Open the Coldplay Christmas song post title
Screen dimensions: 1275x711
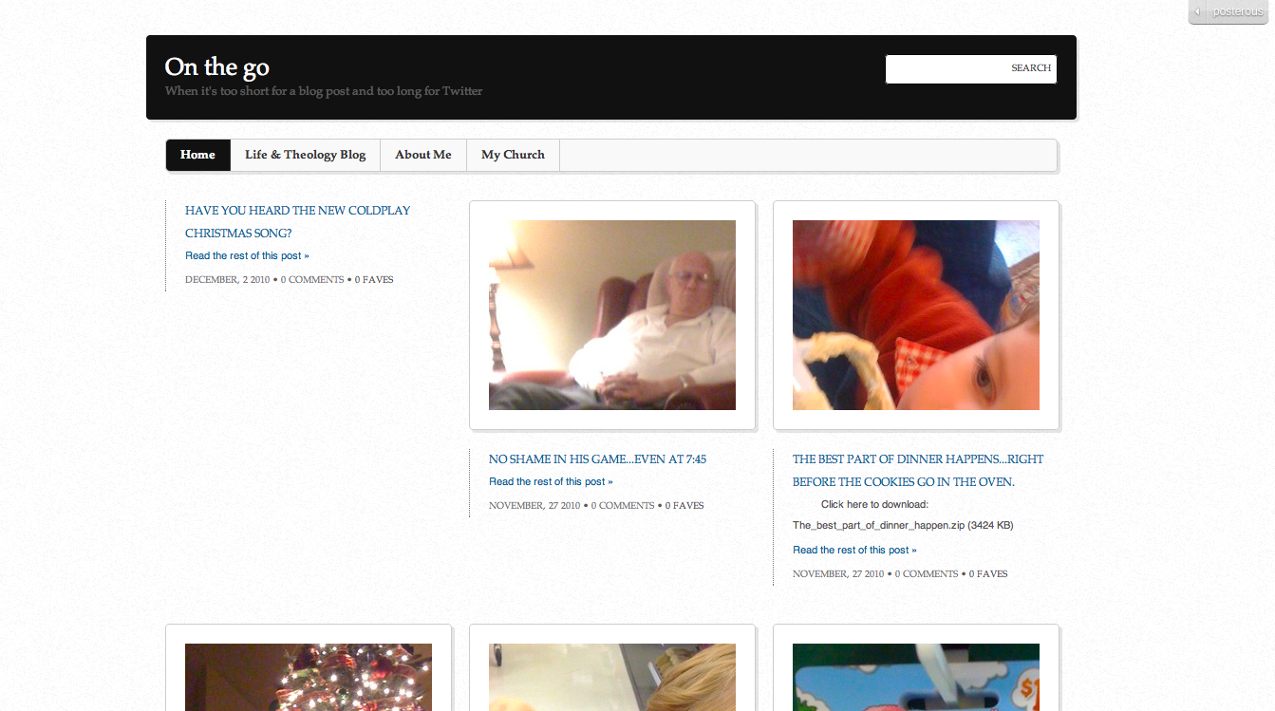pos(298,221)
